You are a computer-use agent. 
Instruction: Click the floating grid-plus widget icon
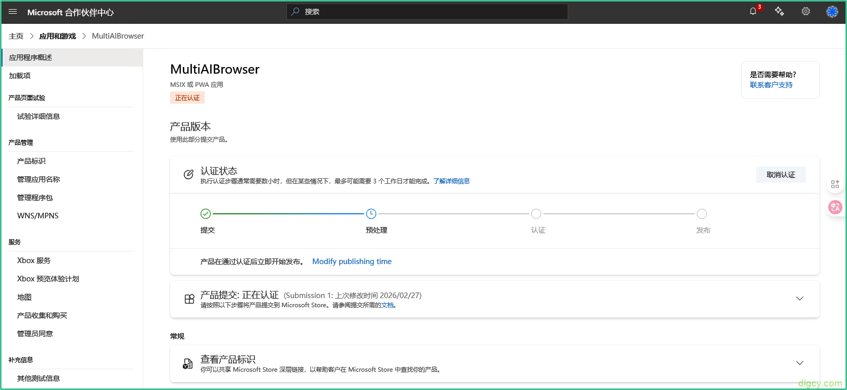click(835, 184)
